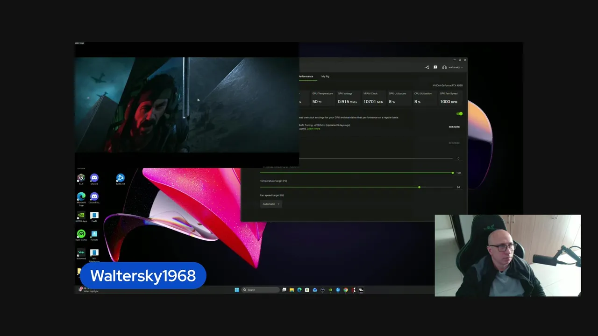Open the Windows Start menu
The height and width of the screenshot is (336, 598).
click(x=237, y=290)
